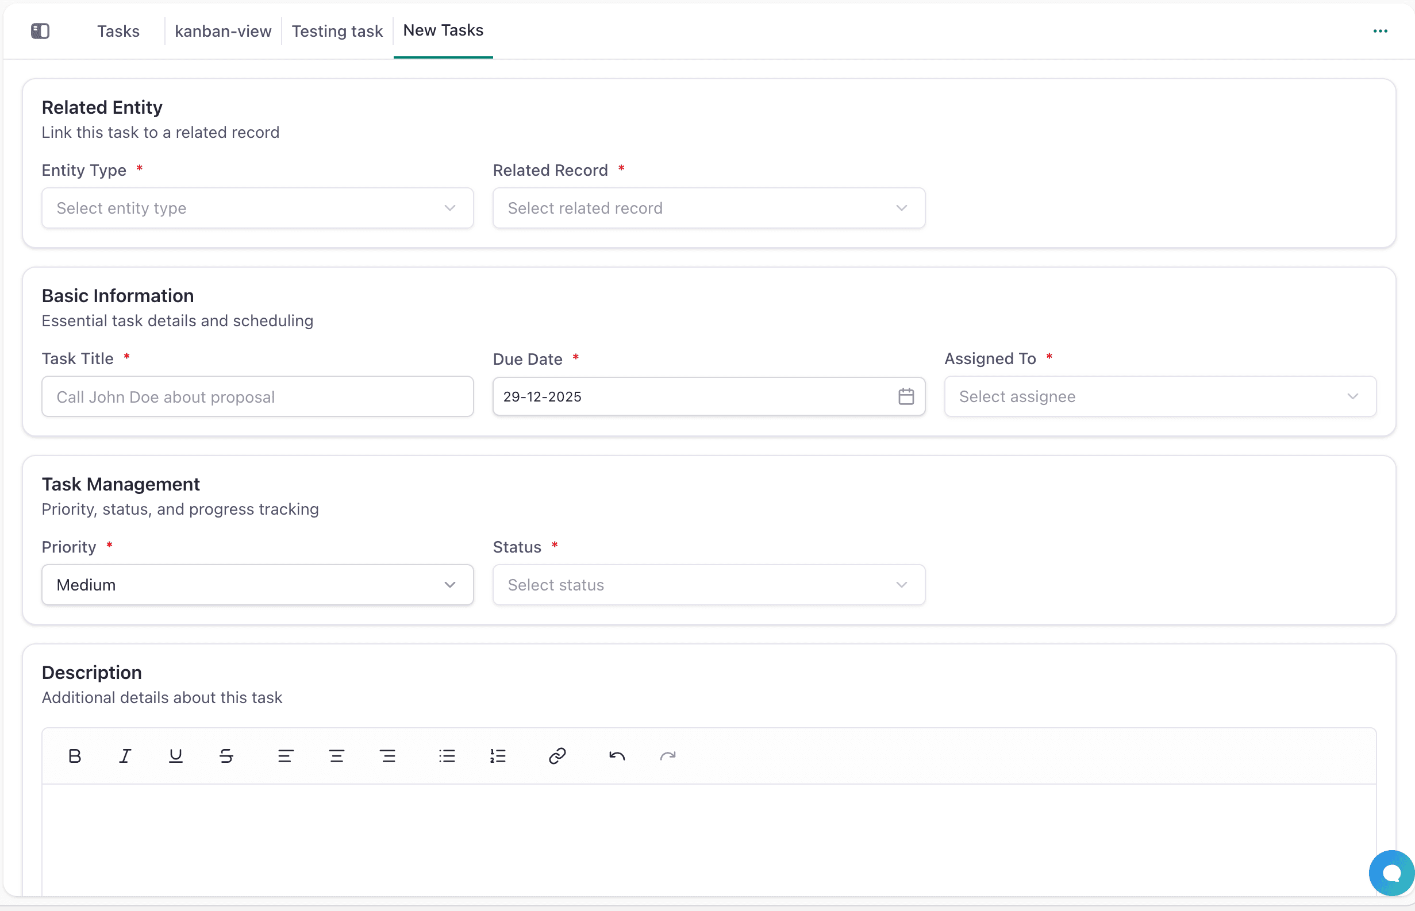Click 'Link this task to a related record'
Image resolution: width=1415 pixels, height=911 pixels.
tap(160, 132)
